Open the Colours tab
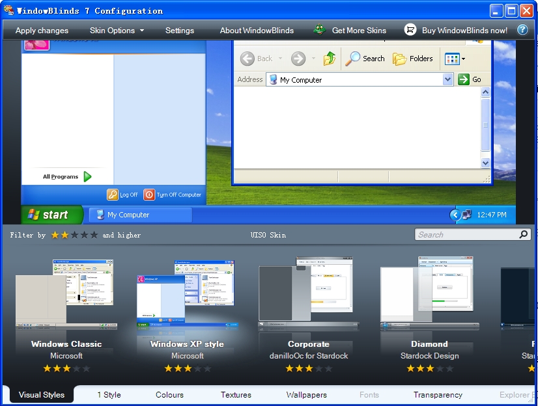This screenshot has width=538, height=406. tap(169, 395)
